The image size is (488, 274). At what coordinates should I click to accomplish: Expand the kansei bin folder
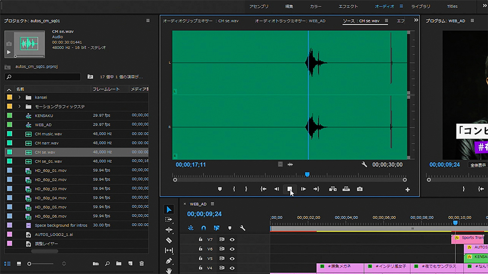(19, 97)
